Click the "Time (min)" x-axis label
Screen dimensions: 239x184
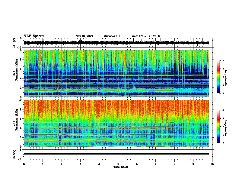(x=121, y=167)
